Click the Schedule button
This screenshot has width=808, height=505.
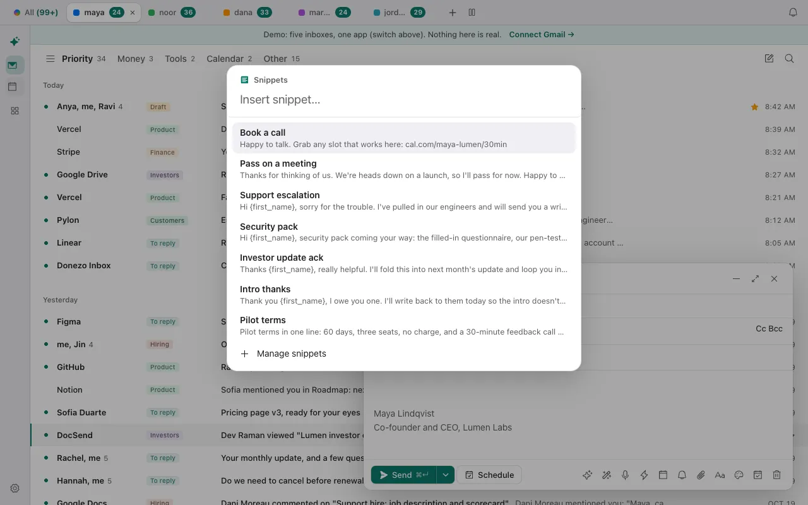tap(489, 475)
